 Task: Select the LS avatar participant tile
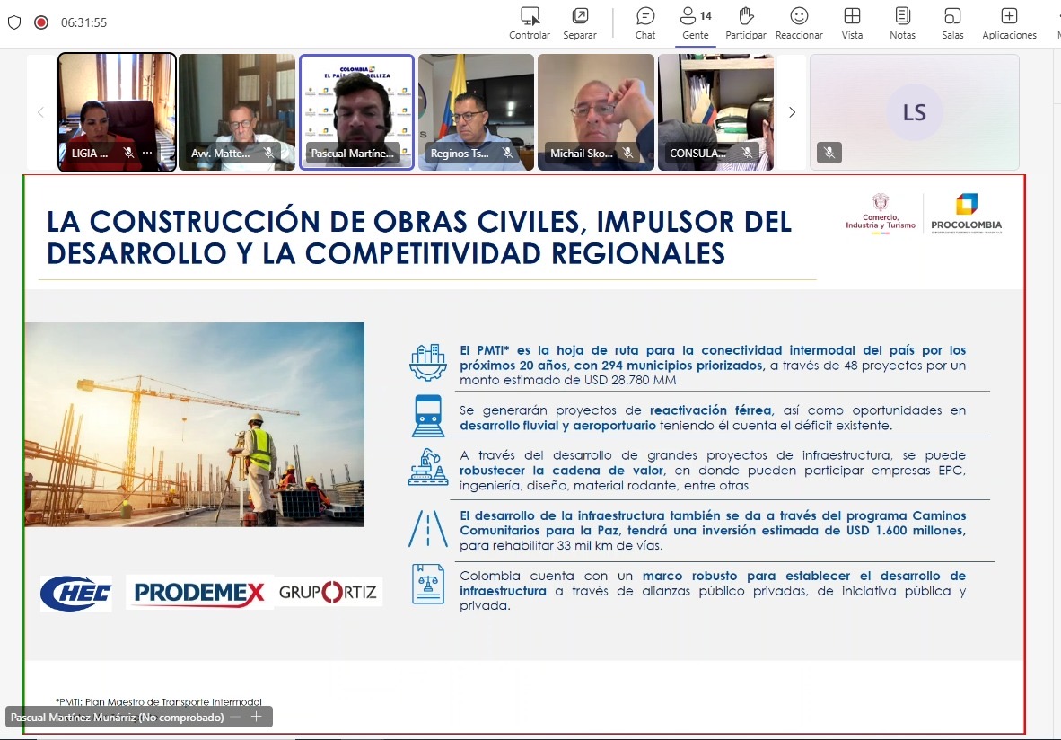click(x=914, y=111)
